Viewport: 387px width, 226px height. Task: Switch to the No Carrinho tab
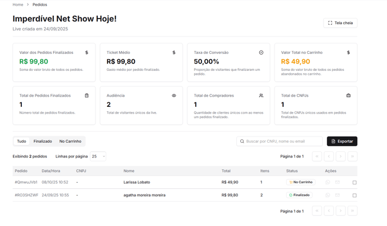[x=70, y=141]
